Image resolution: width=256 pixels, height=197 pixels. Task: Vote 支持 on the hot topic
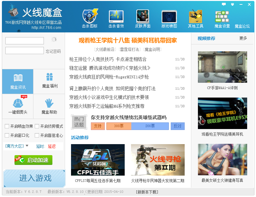(98, 126)
